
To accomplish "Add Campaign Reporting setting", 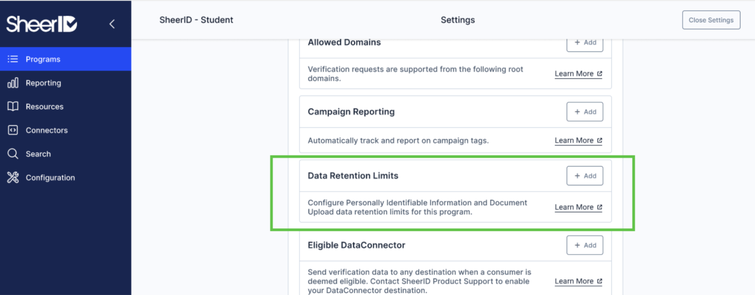I will pos(585,112).
